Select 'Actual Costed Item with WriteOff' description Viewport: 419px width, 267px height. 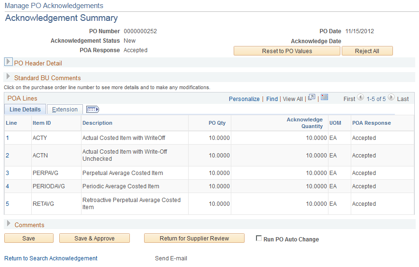pos(124,138)
